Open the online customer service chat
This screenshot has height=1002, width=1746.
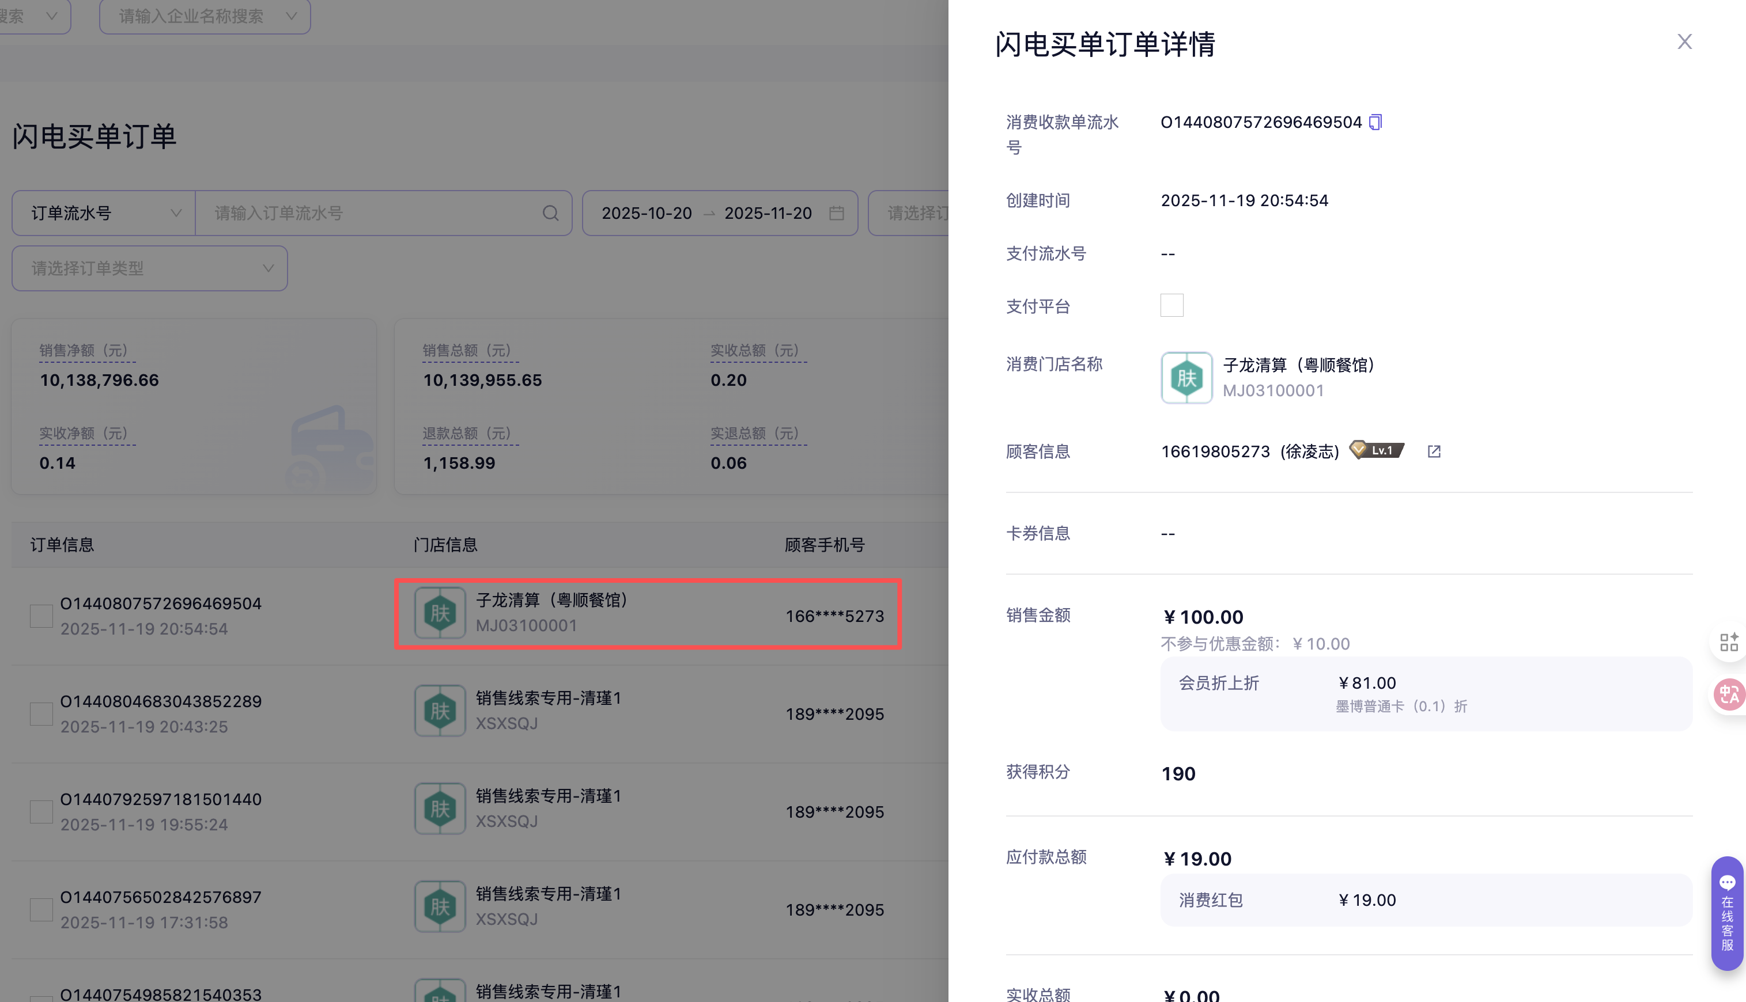point(1728,913)
